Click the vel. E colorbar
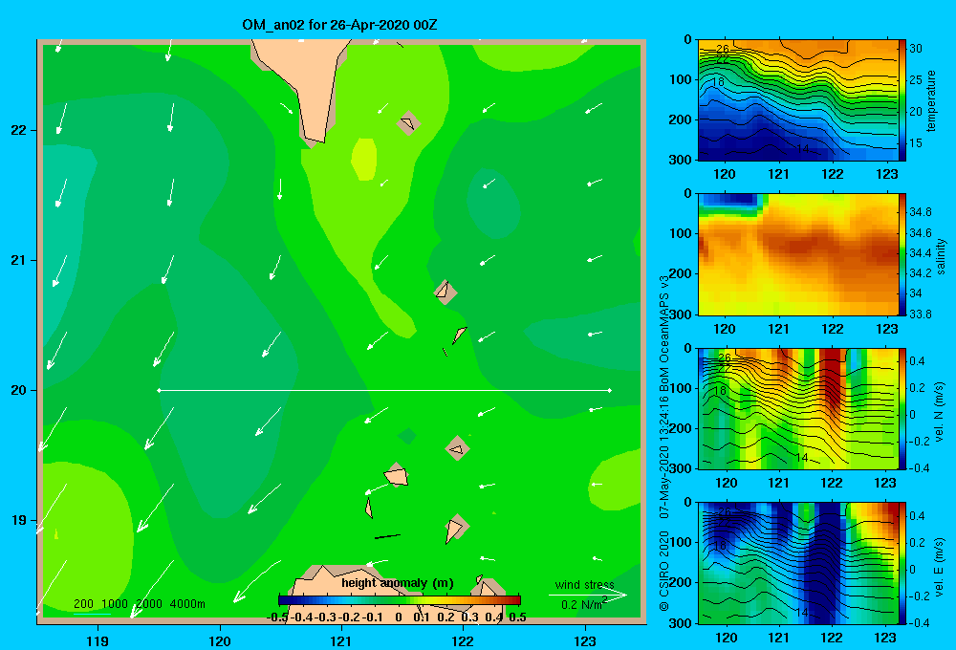 tap(902, 562)
